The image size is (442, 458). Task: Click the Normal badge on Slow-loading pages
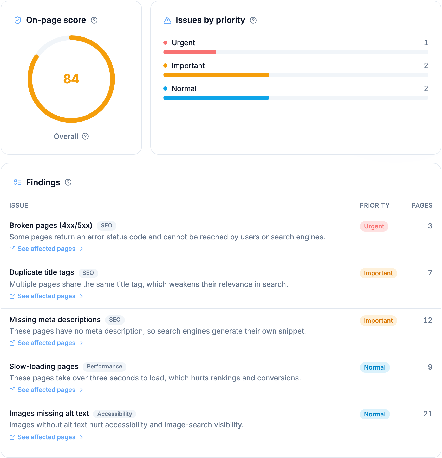tap(375, 367)
